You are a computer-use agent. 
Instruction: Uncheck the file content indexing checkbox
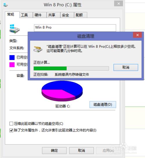coord(11,130)
